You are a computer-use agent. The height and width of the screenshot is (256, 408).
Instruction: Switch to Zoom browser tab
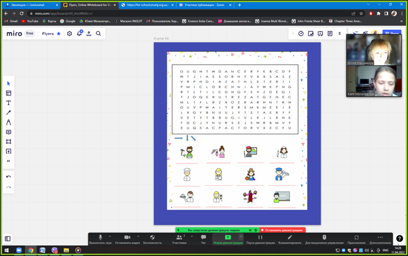click(x=203, y=5)
